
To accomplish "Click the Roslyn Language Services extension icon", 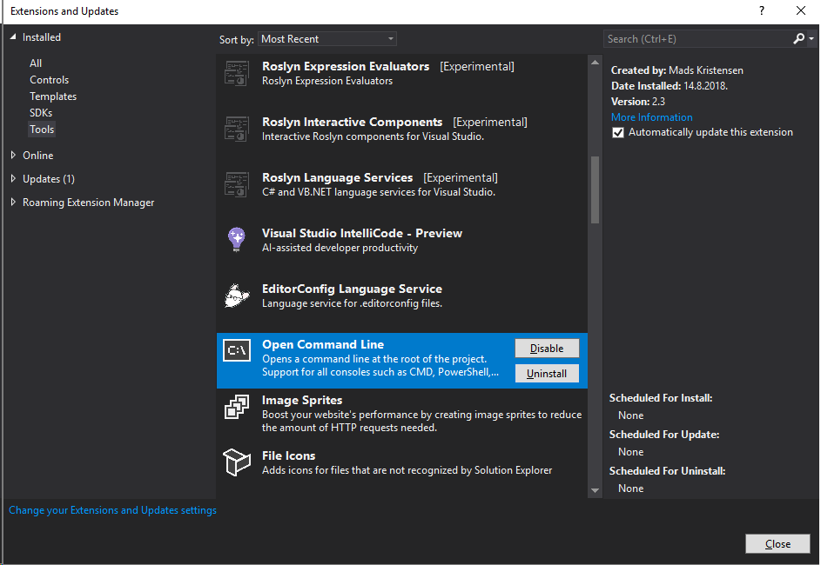I will pos(237,184).
